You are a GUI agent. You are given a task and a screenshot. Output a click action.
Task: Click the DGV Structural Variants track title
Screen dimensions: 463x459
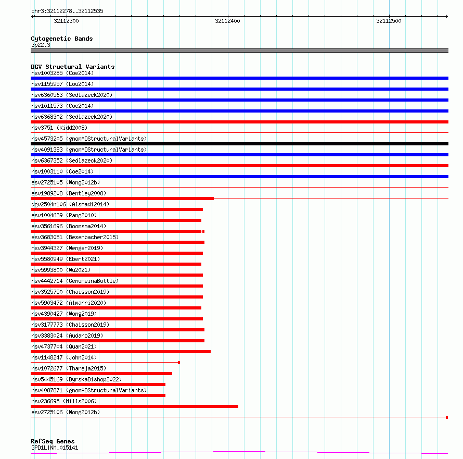coord(73,67)
